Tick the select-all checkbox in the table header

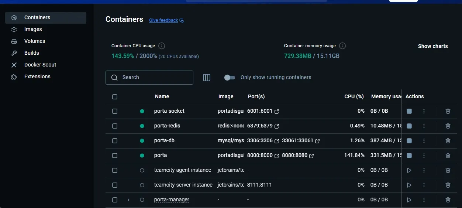click(x=115, y=97)
